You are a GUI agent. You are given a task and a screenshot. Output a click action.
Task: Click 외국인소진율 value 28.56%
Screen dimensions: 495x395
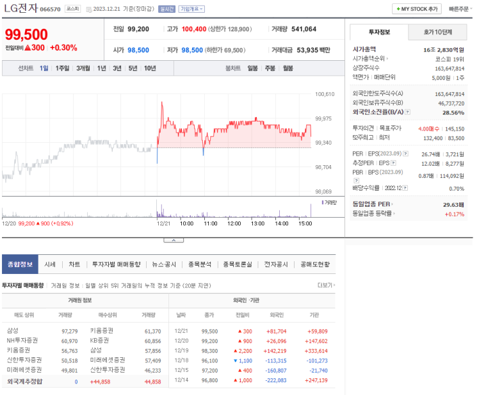453,113
